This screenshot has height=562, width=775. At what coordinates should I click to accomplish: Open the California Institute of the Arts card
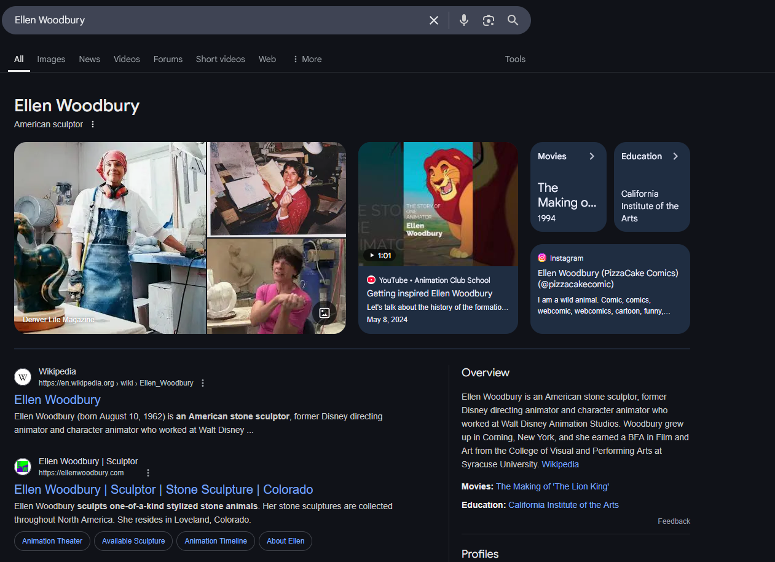click(652, 187)
